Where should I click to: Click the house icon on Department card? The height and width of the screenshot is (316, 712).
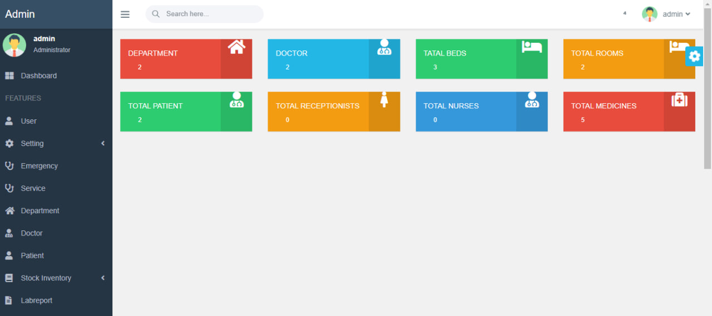[236, 47]
